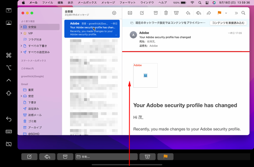Open the 表示 menu
Screen dimensions: 254x167
70,3
